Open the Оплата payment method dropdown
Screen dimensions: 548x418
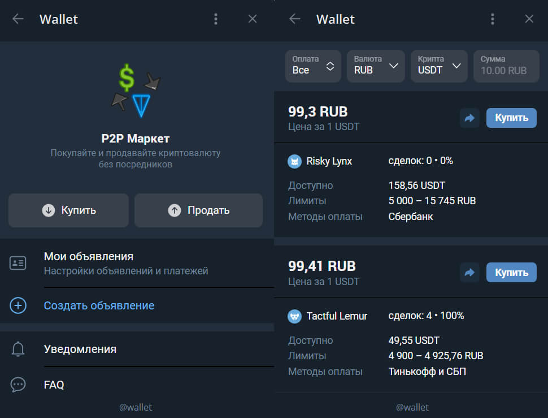point(313,66)
